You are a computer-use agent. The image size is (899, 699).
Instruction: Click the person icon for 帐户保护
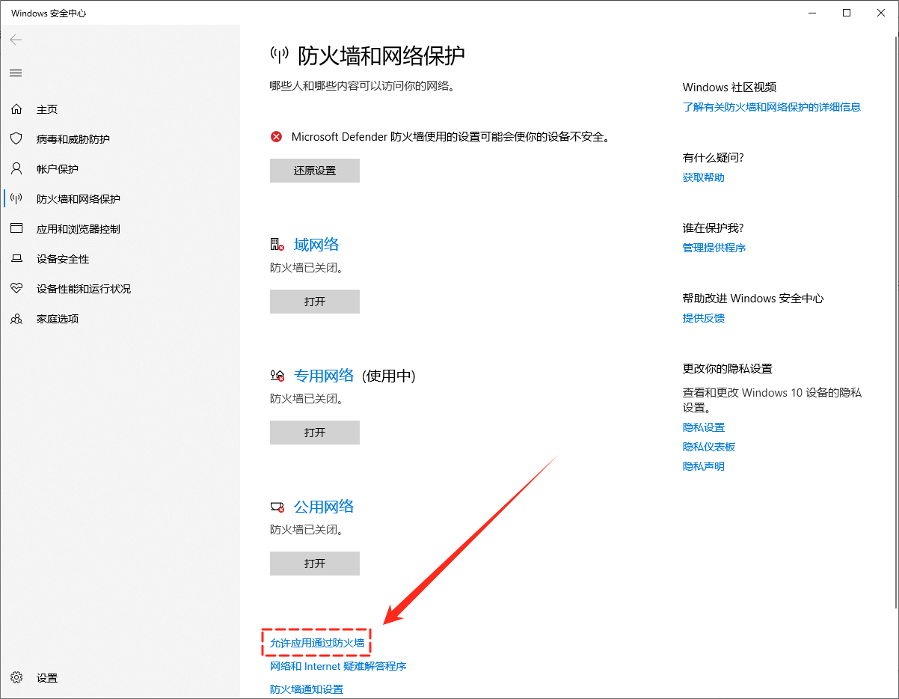(x=16, y=169)
